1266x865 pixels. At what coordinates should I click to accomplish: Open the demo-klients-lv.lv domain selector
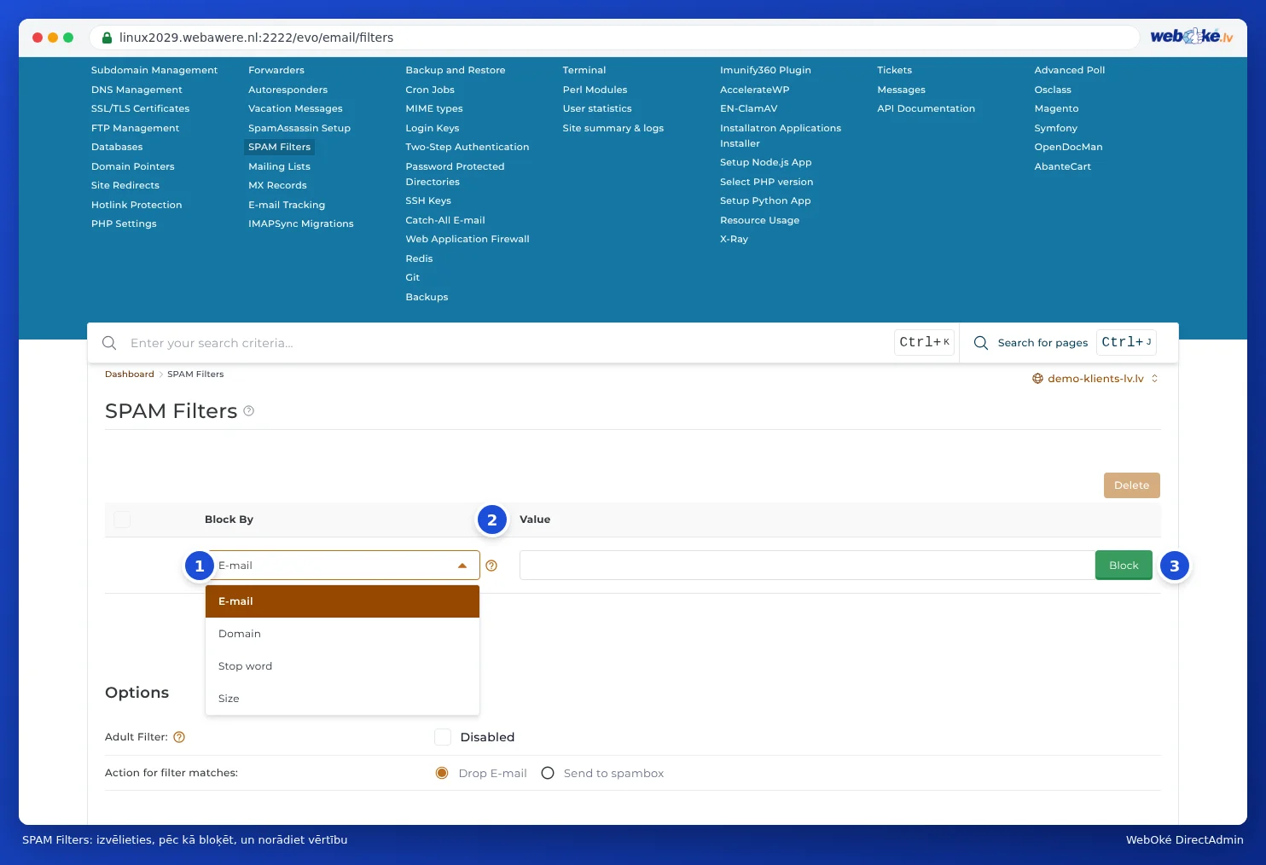1095,379
